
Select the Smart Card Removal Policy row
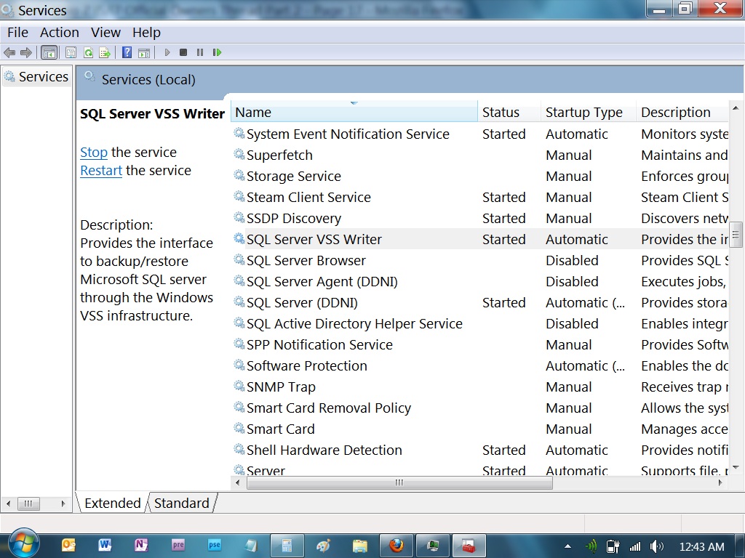(x=480, y=408)
